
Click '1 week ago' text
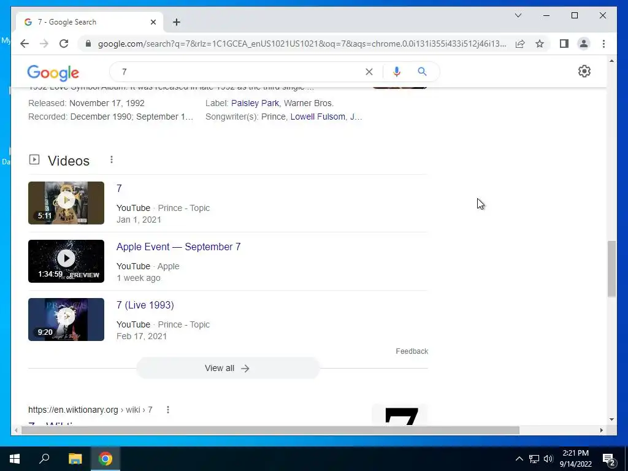point(139,278)
